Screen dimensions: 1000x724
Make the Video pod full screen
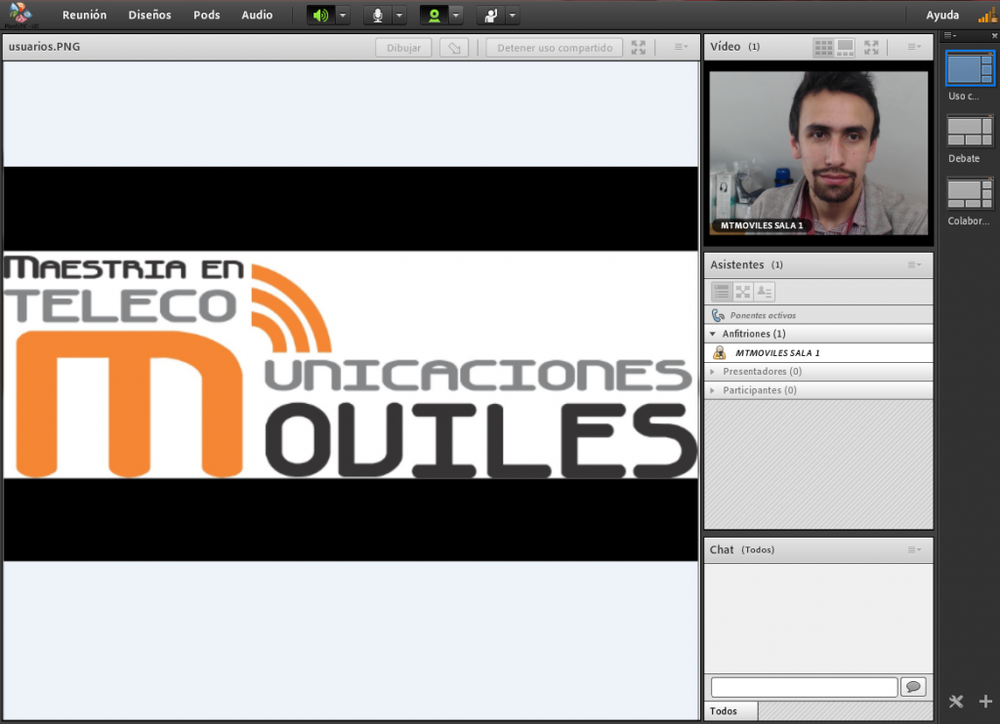[872, 47]
